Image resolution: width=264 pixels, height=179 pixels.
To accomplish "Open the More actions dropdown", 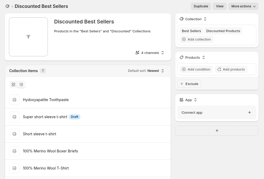I will tap(243, 6).
